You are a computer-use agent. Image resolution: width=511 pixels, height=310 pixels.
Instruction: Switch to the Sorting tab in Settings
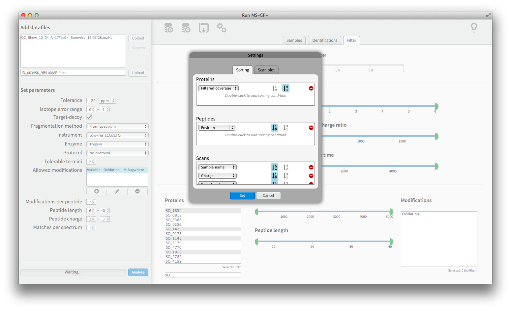(x=243, y=70)
